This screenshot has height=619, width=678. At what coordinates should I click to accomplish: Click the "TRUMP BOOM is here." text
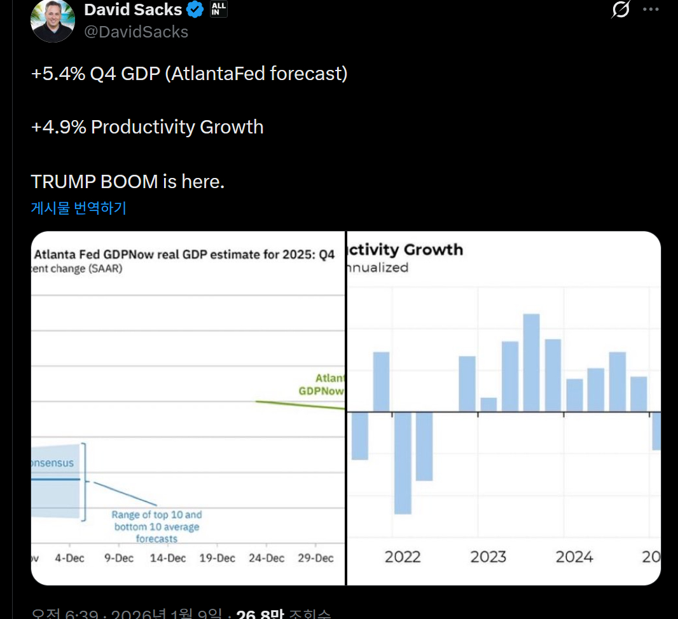coord(127,182)
